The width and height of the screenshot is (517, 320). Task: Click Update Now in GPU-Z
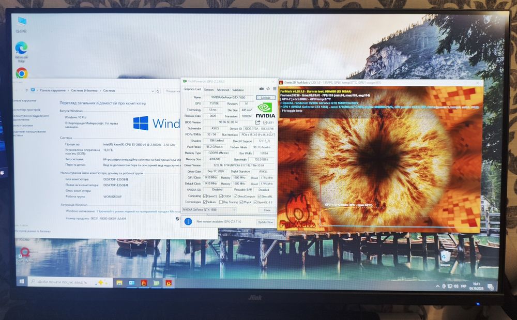pyautogui.click(x=265, y=222)
